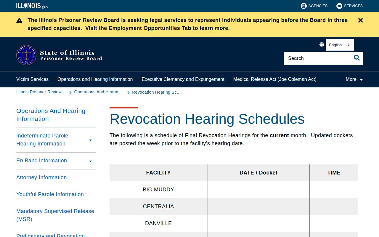Click the Agencies building icon
The image size is (379, 237).
coord(303,6)
